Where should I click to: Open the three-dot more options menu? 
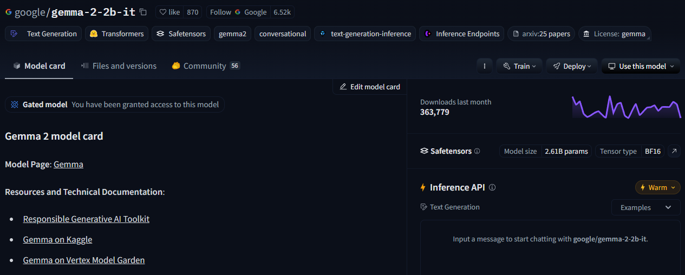click(x=484, y=66)
